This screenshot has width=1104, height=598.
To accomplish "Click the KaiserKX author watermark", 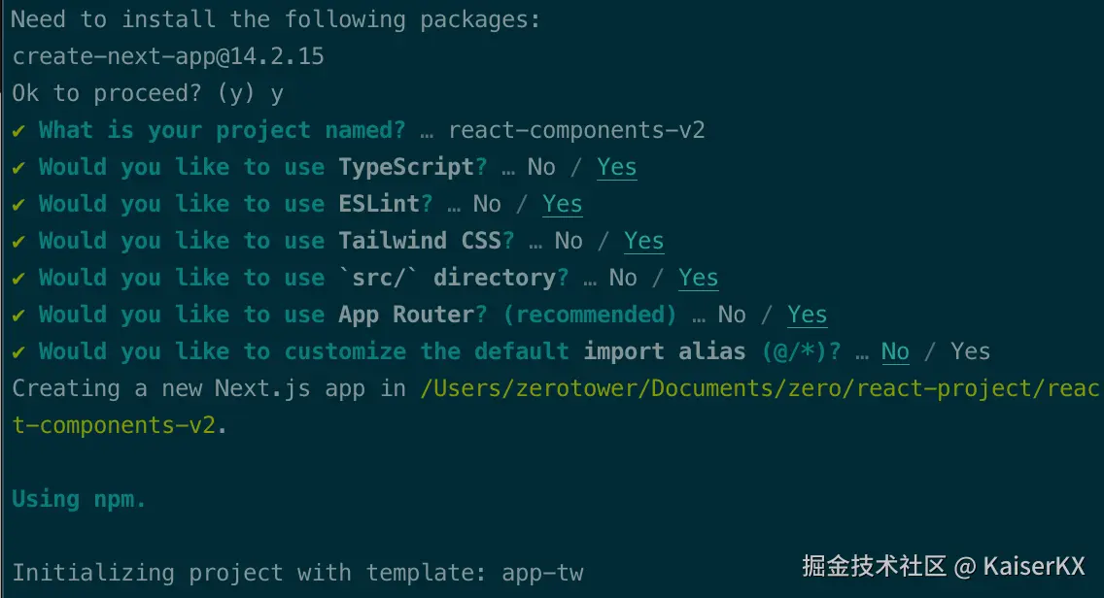I will point(1033,566).
